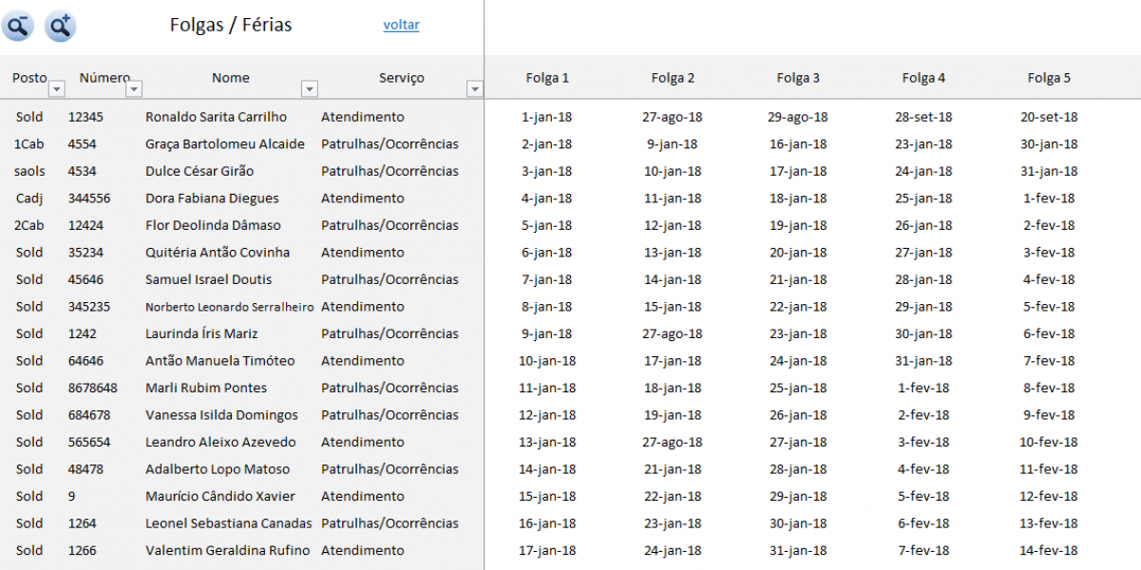Click Folga 5 date 14-fev-18
This screenshot has height=570, width=1141.
pos(1049,550)
